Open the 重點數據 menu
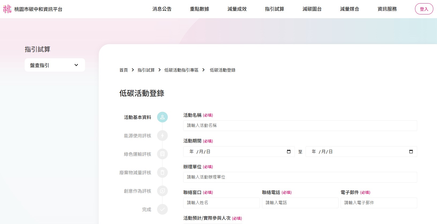 coord(199,9)
